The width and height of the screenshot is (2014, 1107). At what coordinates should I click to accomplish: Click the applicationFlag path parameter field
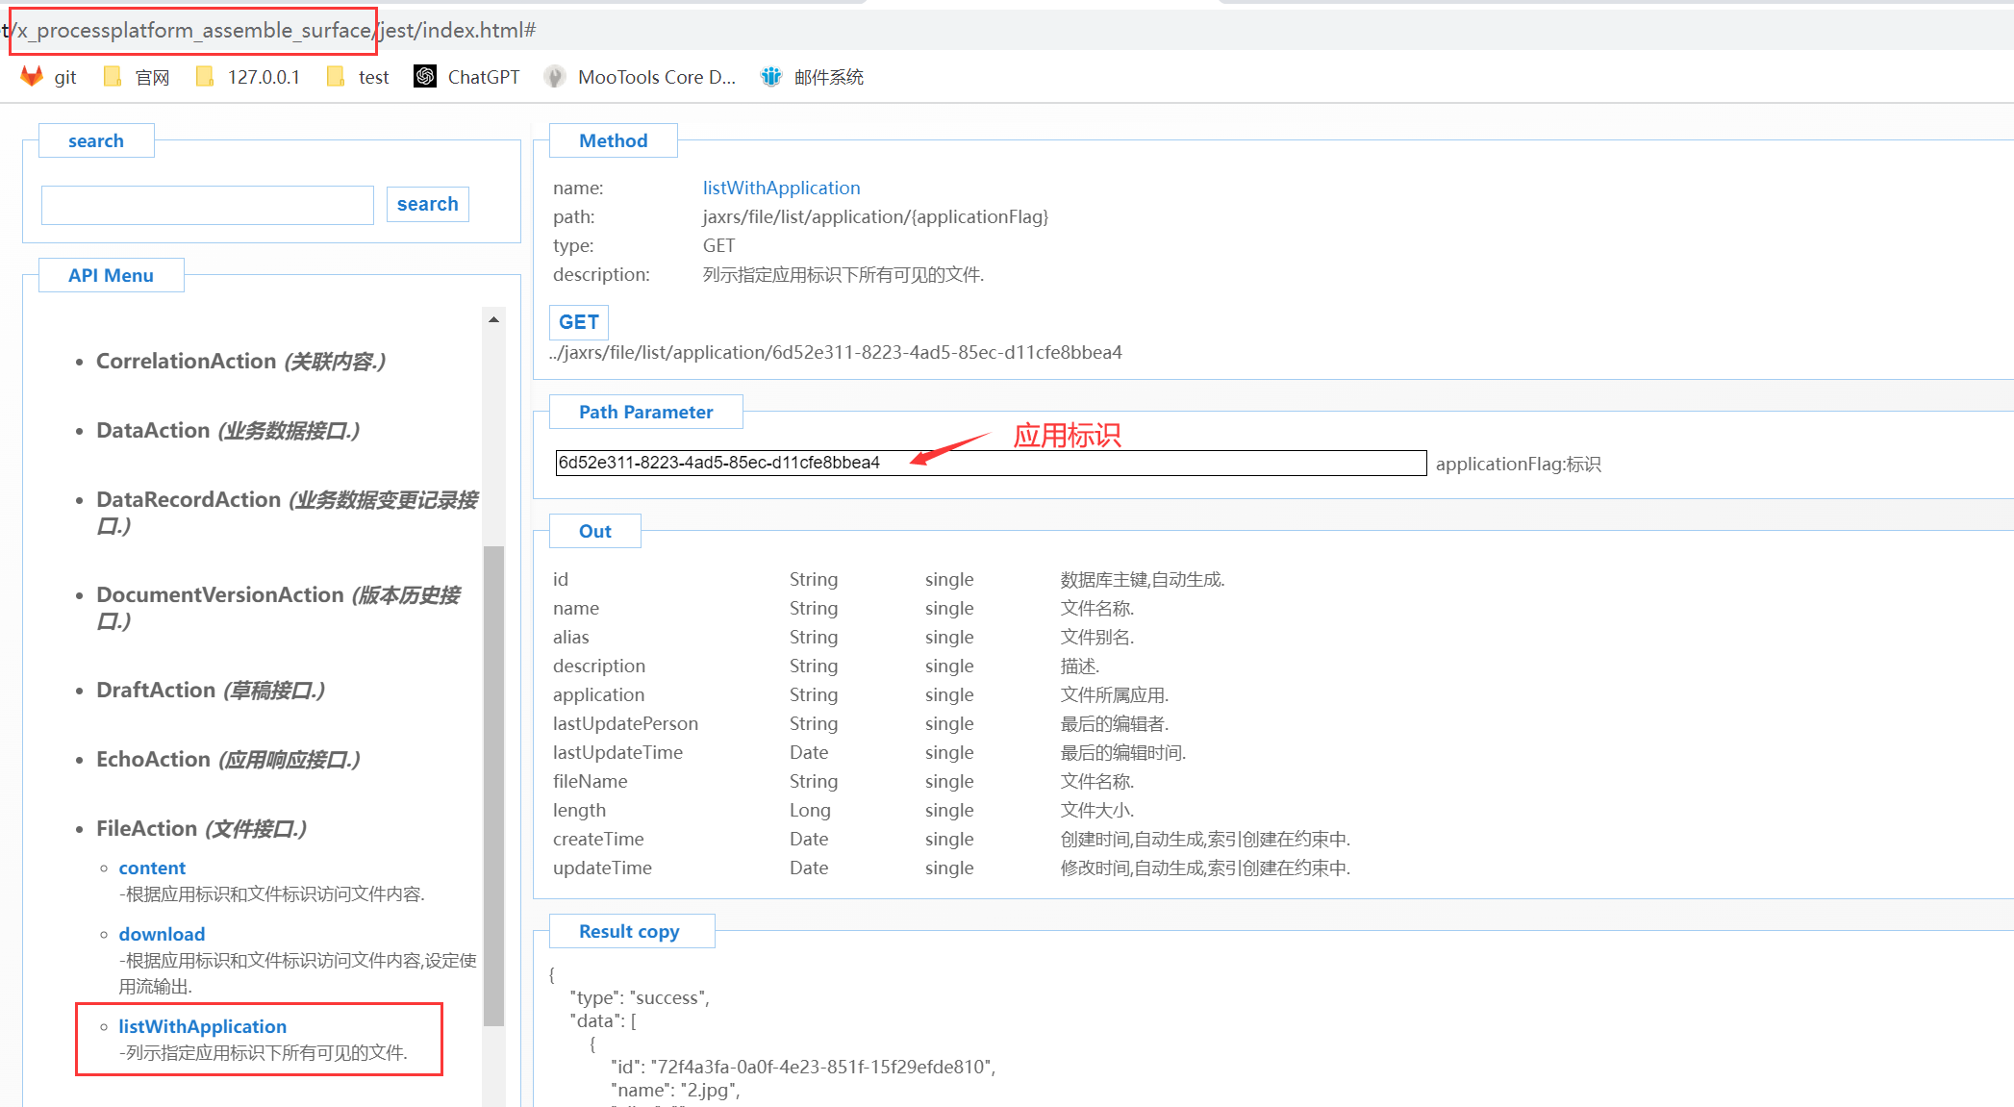click(990, 463)
